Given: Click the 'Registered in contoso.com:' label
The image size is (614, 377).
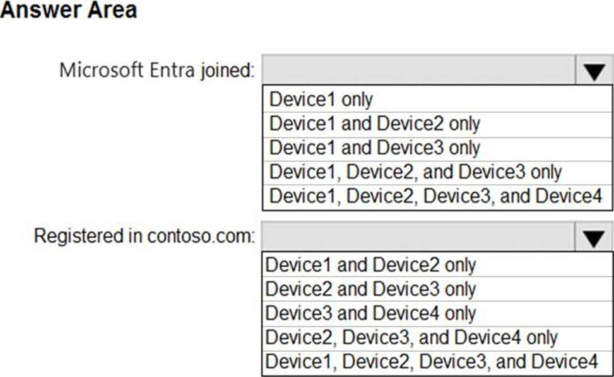Looking at the screenshot, I should point(145,236).
